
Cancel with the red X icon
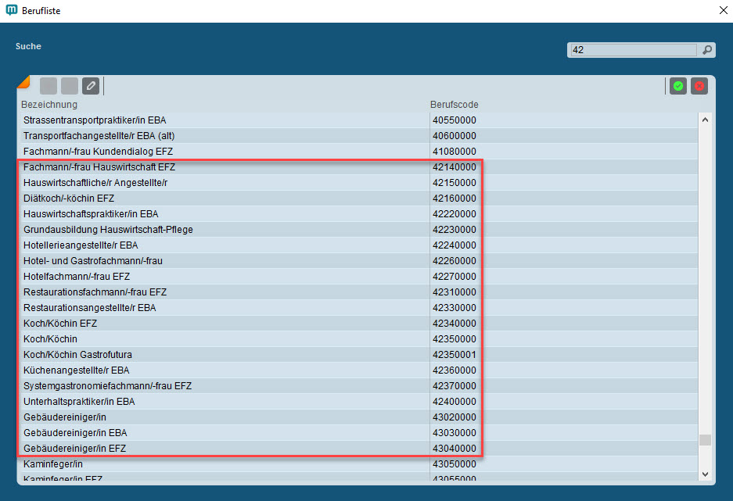699,86
